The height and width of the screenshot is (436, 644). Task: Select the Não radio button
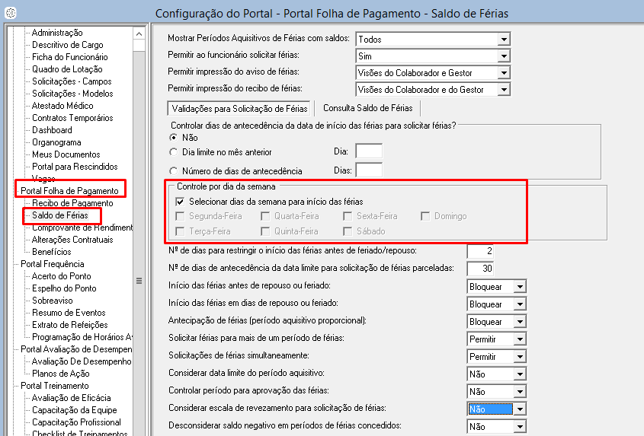(x=175, y=138)
